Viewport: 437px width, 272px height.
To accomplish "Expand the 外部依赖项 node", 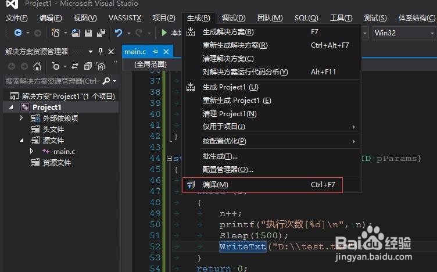I will point(21,118).
